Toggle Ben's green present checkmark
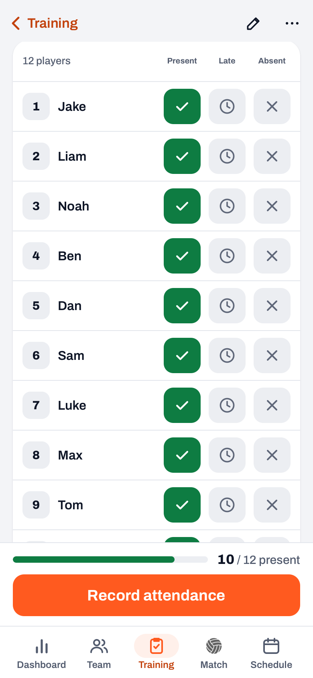The image size is (313, 678). (182, 256)
